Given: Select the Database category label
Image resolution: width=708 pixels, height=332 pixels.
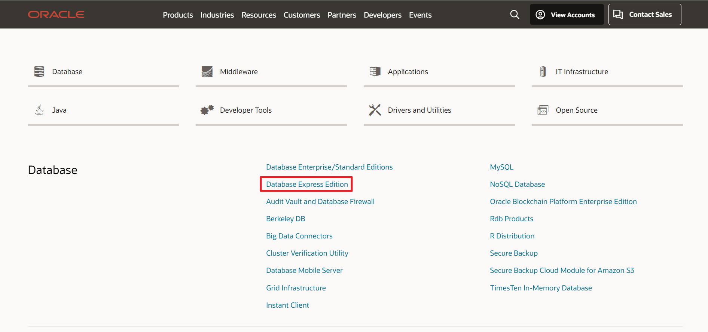Looking at the screenshot, I should (x=67, y=71).
